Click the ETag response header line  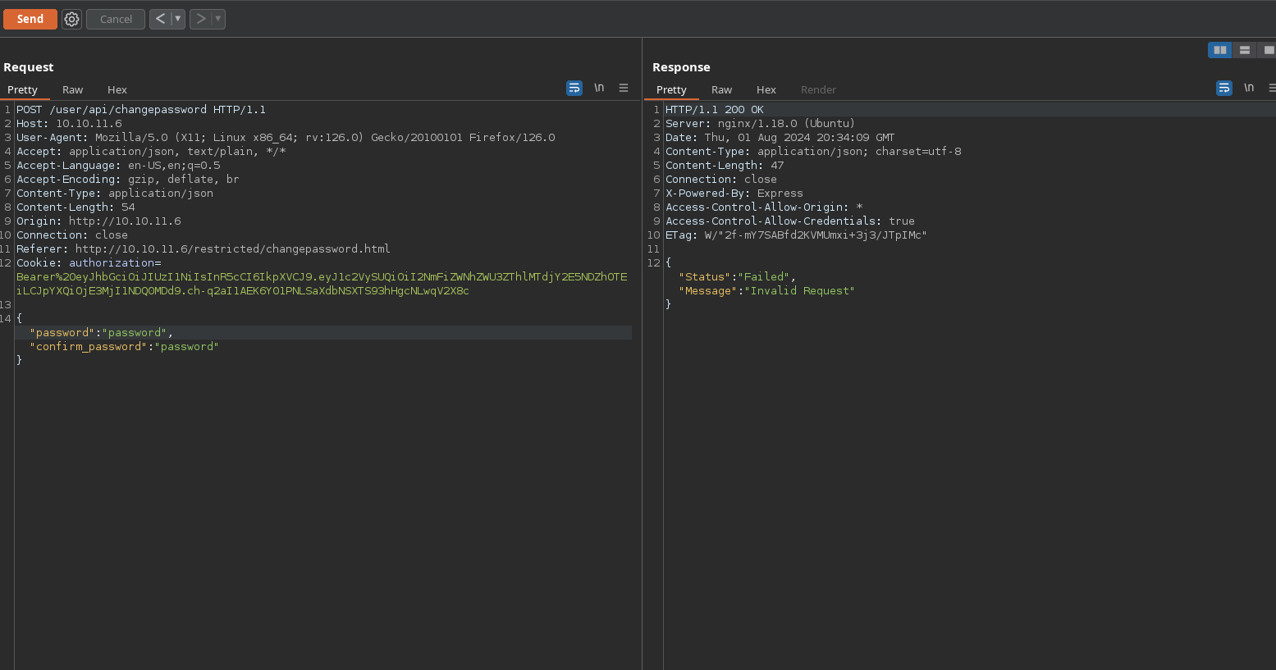pos(796,235)
